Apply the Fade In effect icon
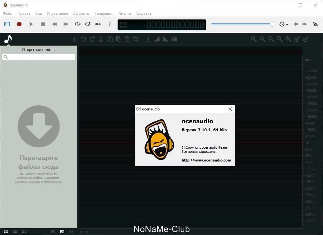The height and width of the screenshot is (235, 323). coord(157,39)
